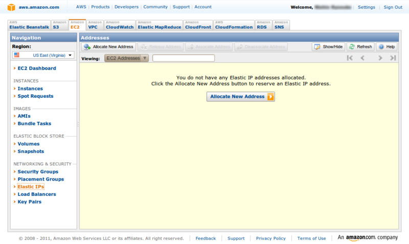Refresh the addresses list
This screenshot has height=244, width=409.
tap(361, 47)
